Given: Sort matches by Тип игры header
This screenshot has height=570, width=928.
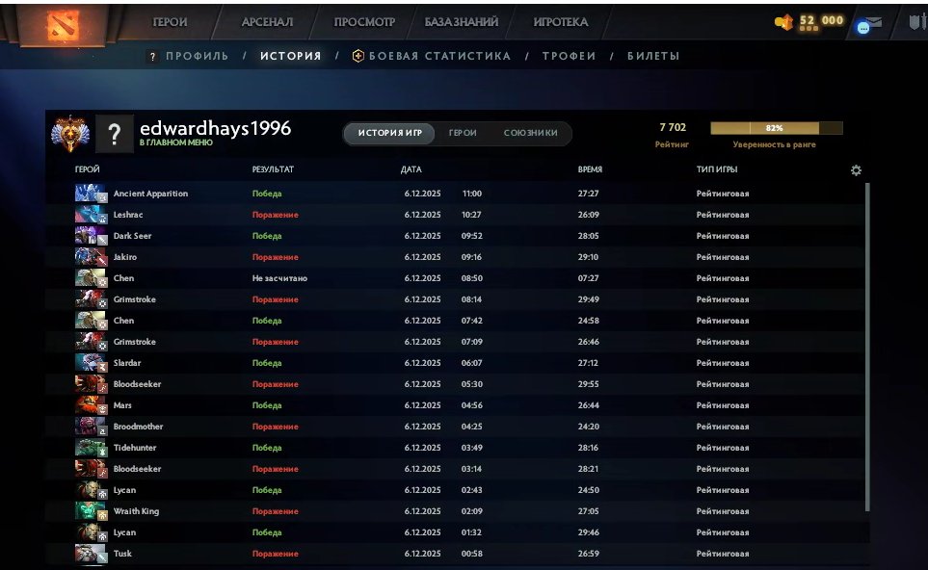Looking at the screenshot, I should coord(717,170).
